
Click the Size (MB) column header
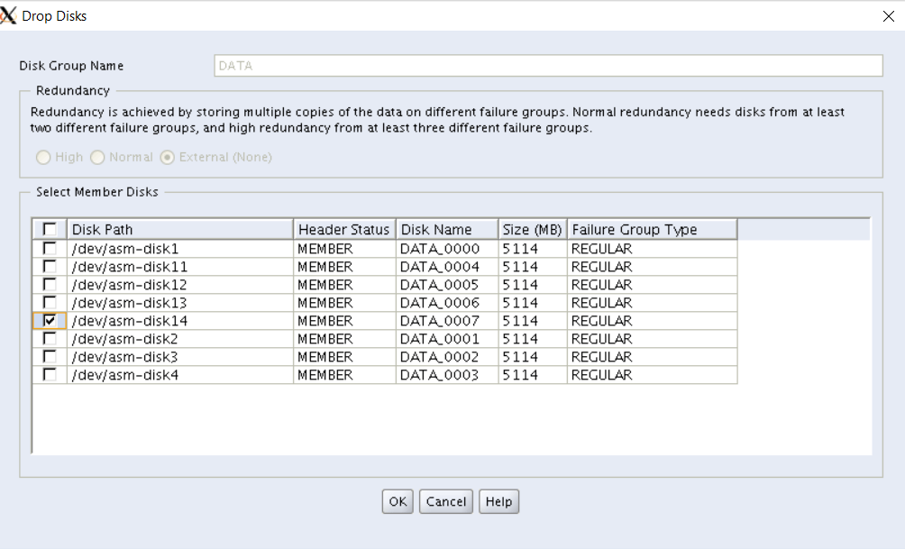click(532, 230)
